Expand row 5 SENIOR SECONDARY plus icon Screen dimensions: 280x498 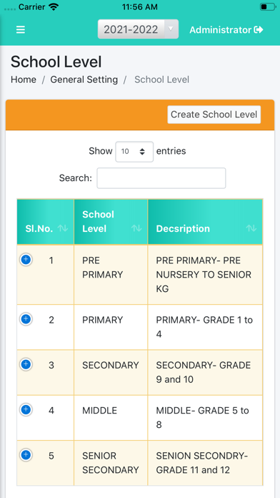click(x=26, y=456)
